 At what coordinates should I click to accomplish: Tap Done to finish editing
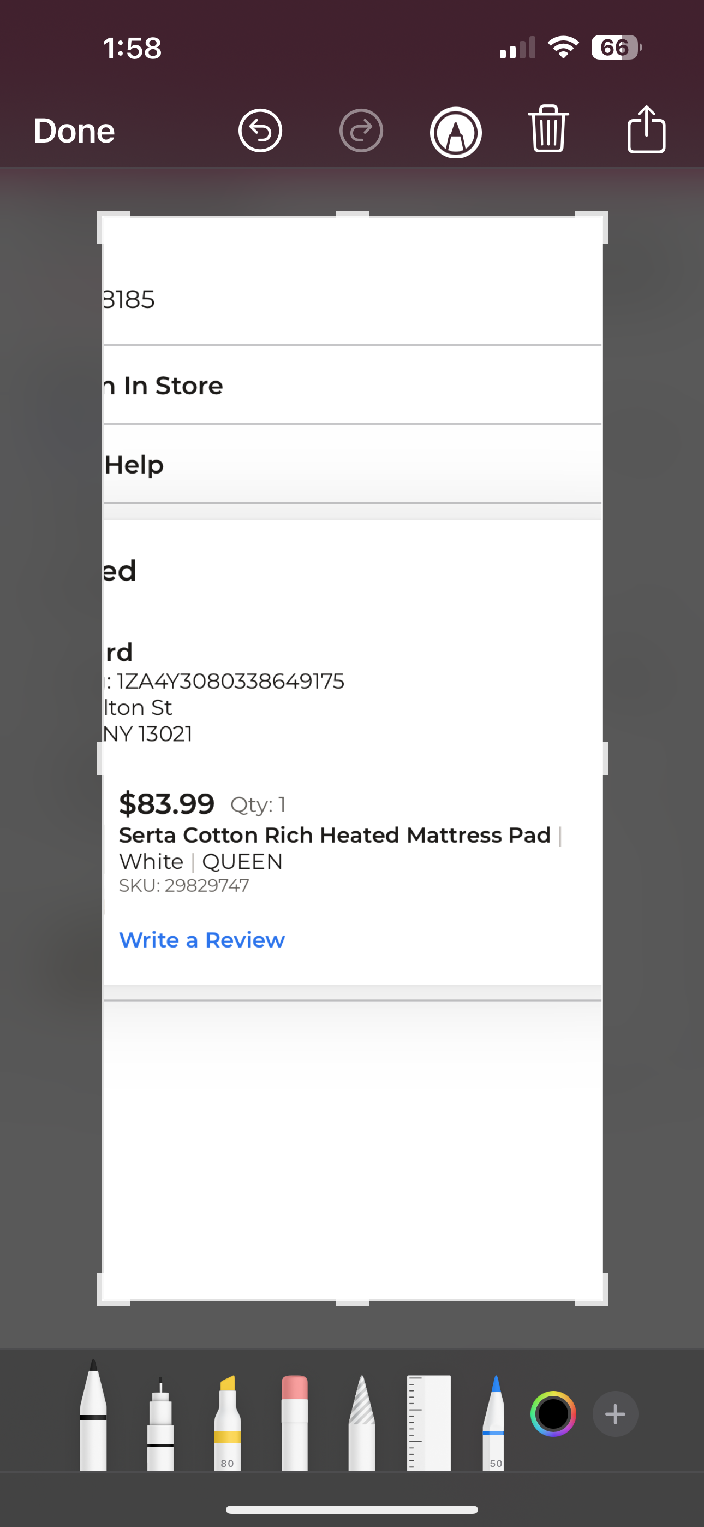pos(74,131)
